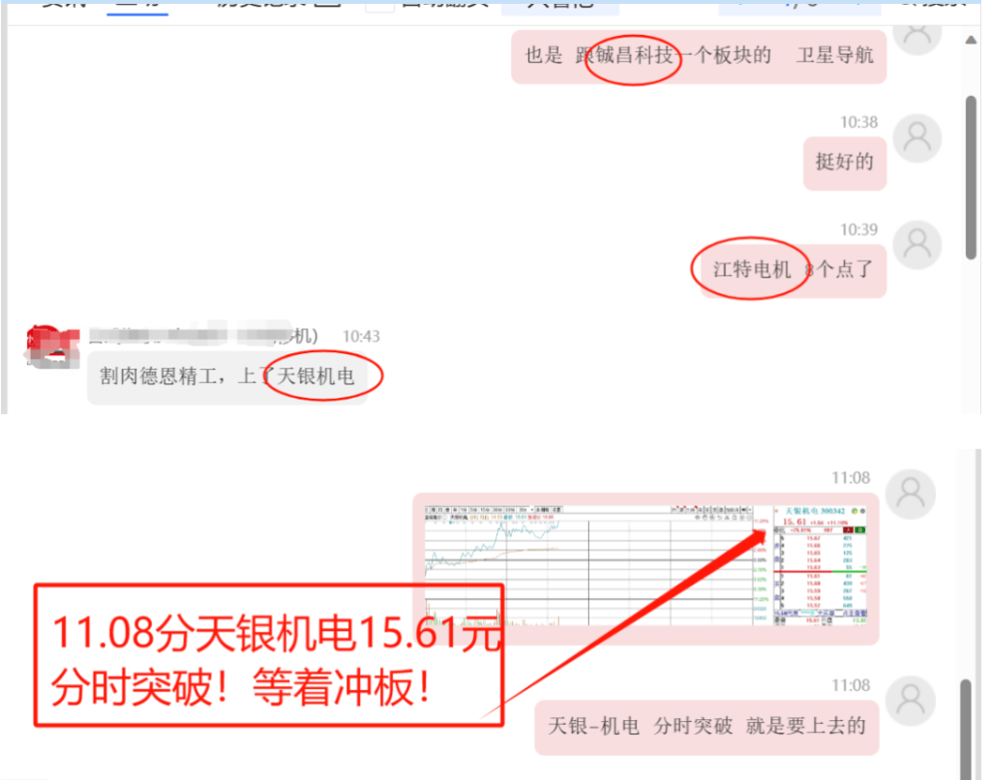Click the upper chat's scrollbar thumb

click(971, 178)
